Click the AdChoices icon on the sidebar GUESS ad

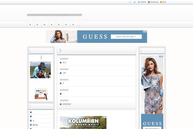(160, 56)
